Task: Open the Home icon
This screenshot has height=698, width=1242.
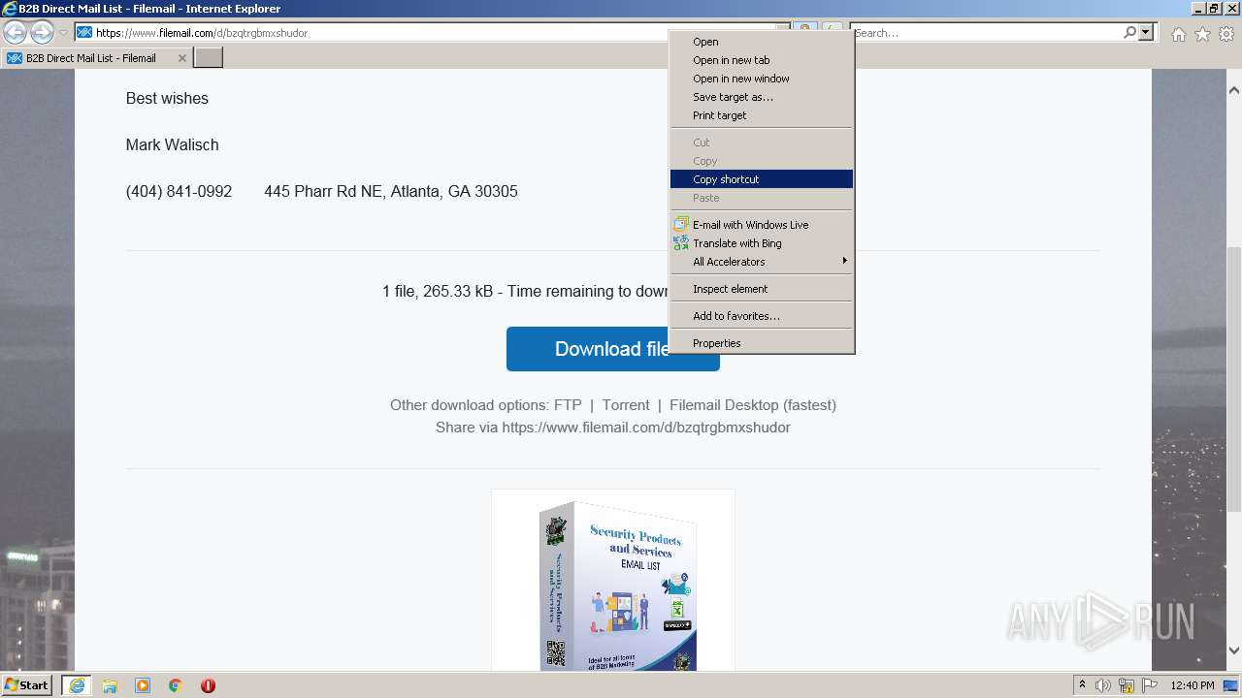Action: pyautogui.click(x=1178, y=34)
